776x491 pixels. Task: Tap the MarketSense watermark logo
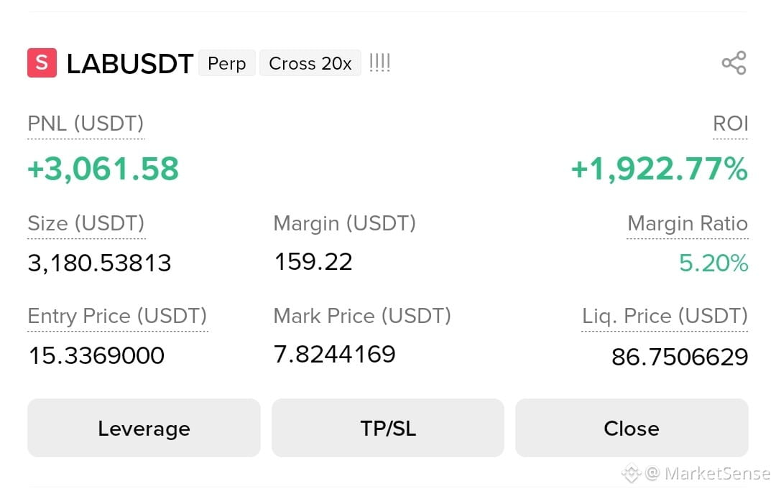[632, 473]
